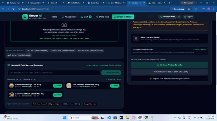Click the Ishwarya Kota profile chip
217x121 pixels.
point(167,17)
